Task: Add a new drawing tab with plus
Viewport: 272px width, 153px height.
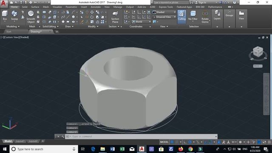Action: [57, 31]
